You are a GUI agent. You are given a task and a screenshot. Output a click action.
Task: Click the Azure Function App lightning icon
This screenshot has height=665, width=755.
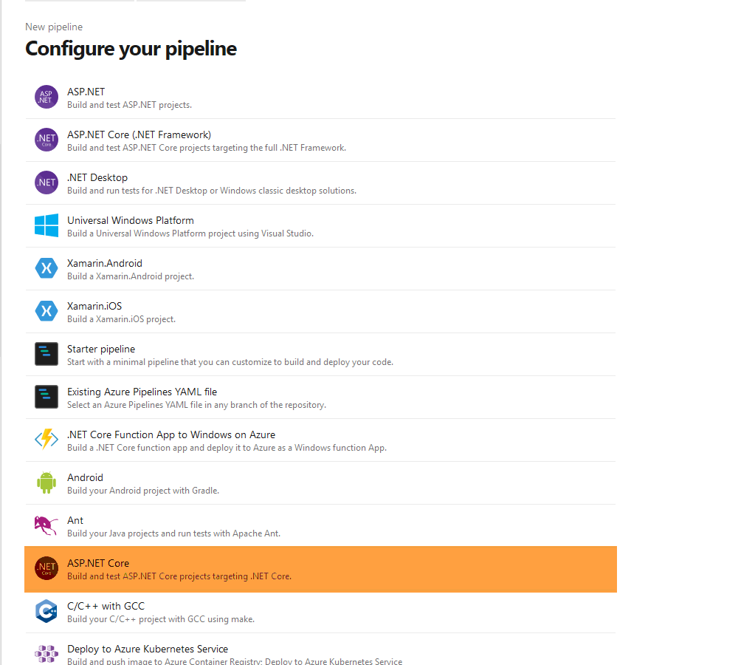[x=46, y=440]
